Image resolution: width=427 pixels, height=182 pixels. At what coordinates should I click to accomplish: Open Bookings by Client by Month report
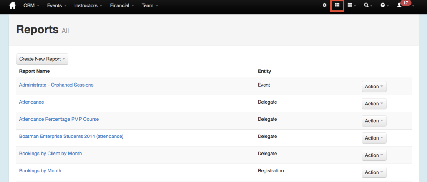pyautogui.click(x=50, y=153)
